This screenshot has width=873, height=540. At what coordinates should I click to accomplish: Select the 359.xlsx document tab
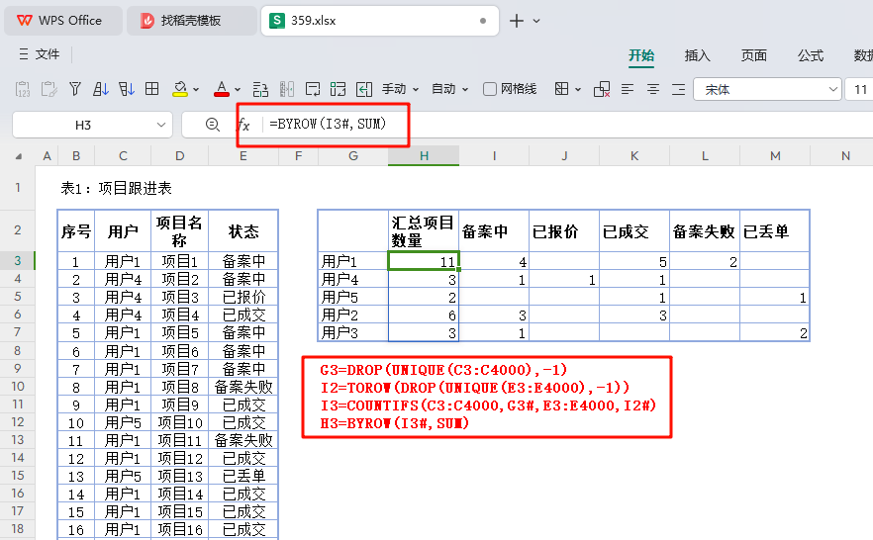(380, 21)
